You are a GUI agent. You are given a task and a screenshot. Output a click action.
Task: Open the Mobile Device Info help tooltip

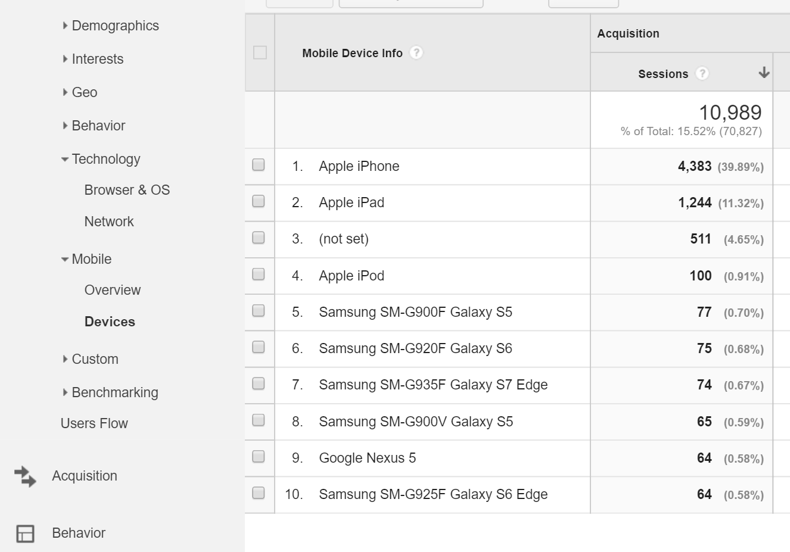(x=416, y=53)
